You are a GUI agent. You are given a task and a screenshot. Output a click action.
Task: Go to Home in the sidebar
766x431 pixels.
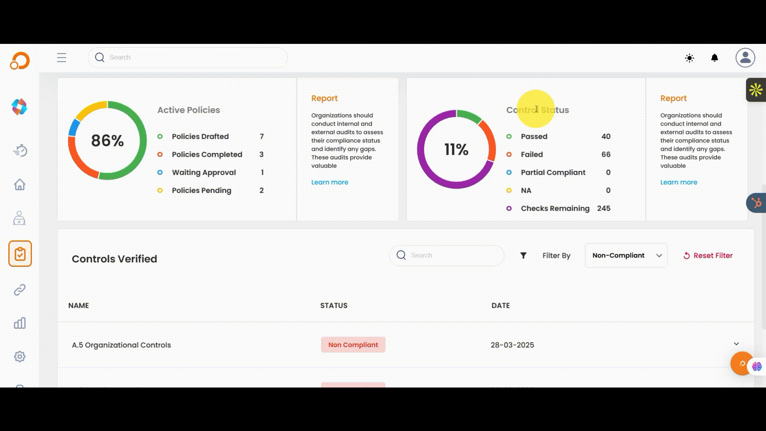click(x=20, y=185)
